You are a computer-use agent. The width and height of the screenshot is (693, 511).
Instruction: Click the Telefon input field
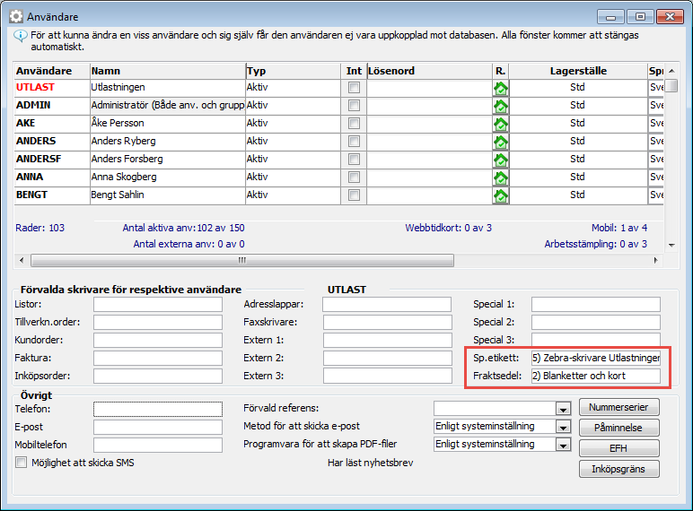pos(157,410)
